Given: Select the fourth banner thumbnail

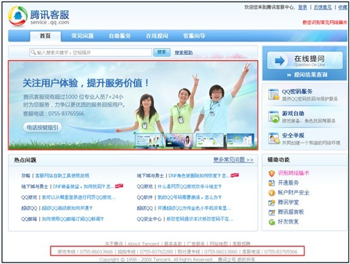Looking at the screenshot, I should point(241,141).
